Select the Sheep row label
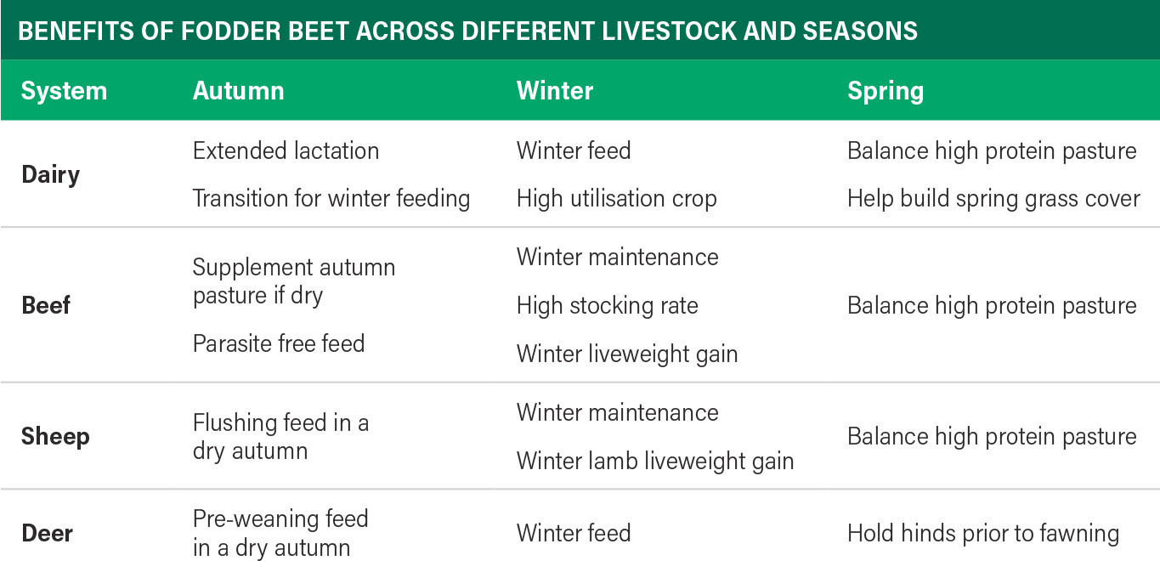The height and width of the screenshot is (561, 1160). coord(55,436)
